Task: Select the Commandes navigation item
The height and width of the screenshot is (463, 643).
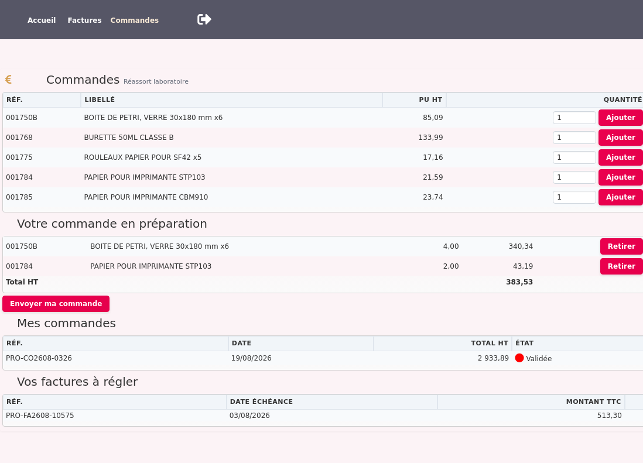Action: [134, 20]
